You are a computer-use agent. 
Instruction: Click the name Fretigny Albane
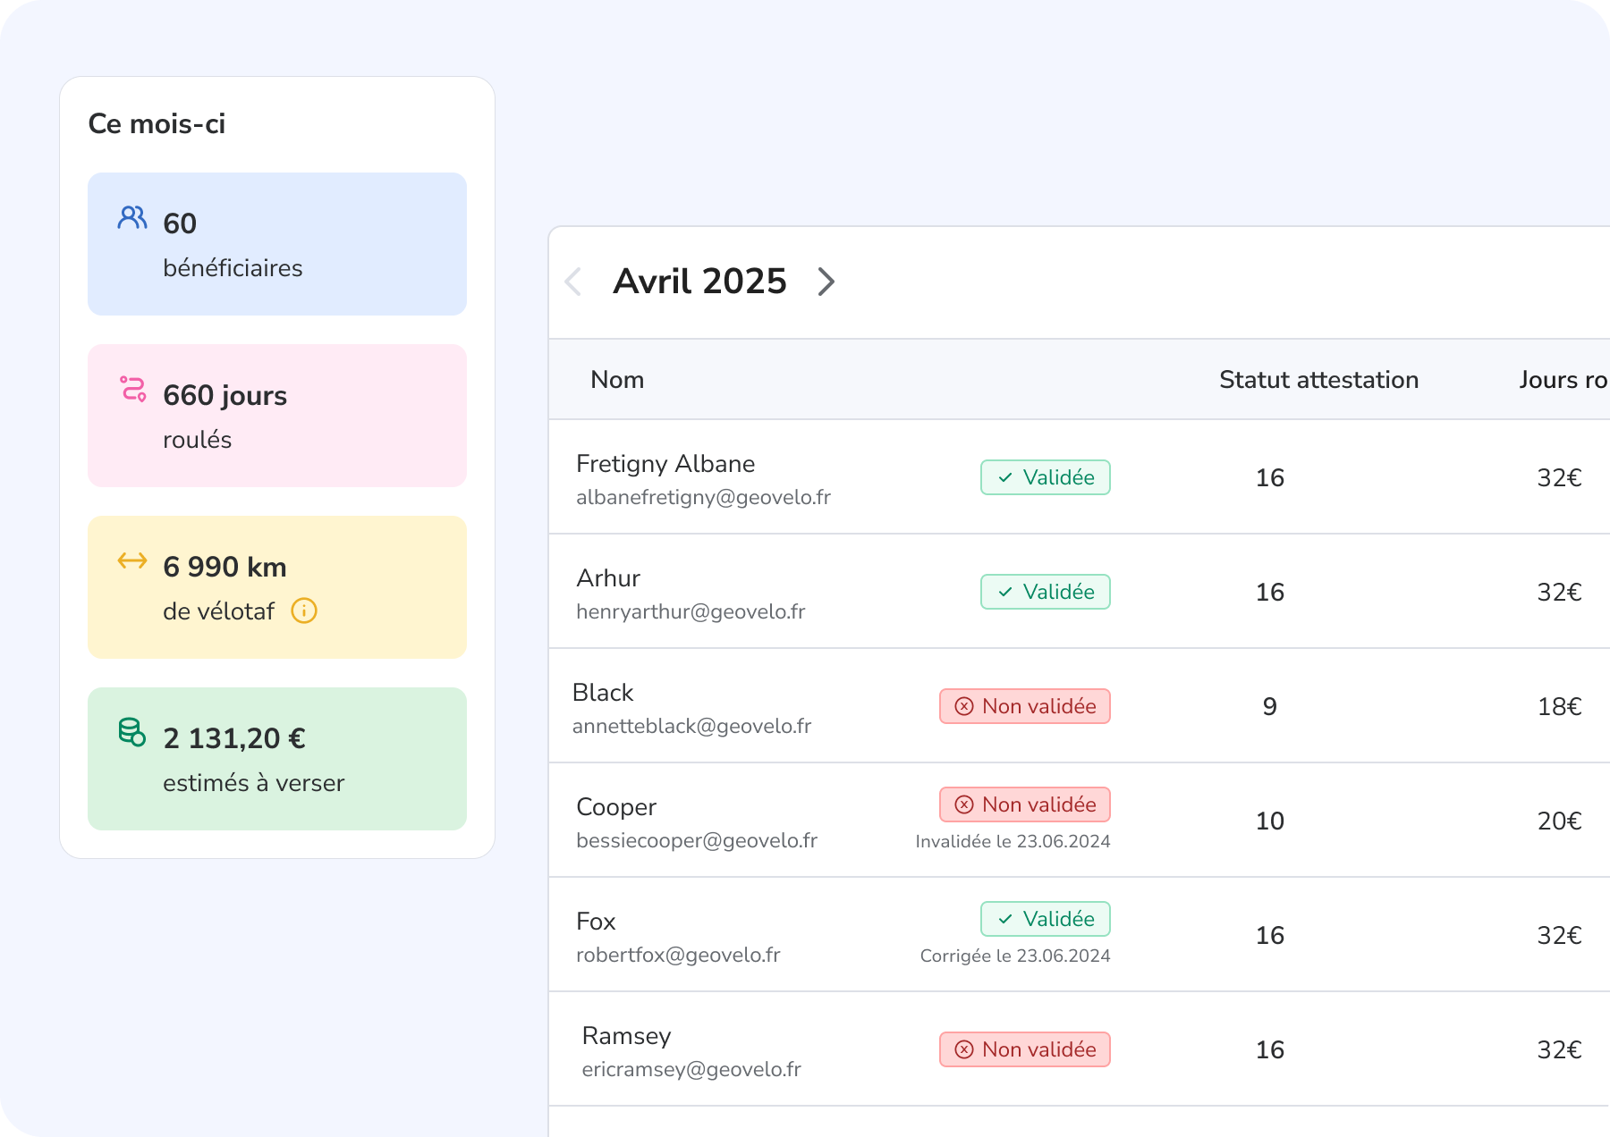pos(665,464)
